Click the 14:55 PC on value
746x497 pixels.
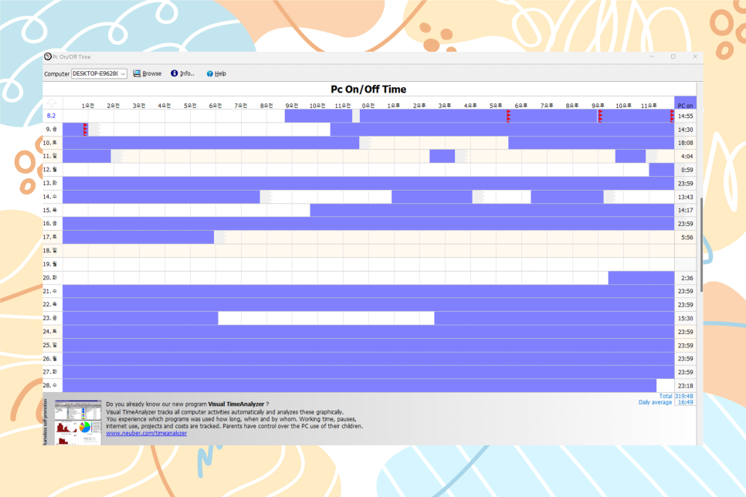pyautogui.click(x=686, y=116)
